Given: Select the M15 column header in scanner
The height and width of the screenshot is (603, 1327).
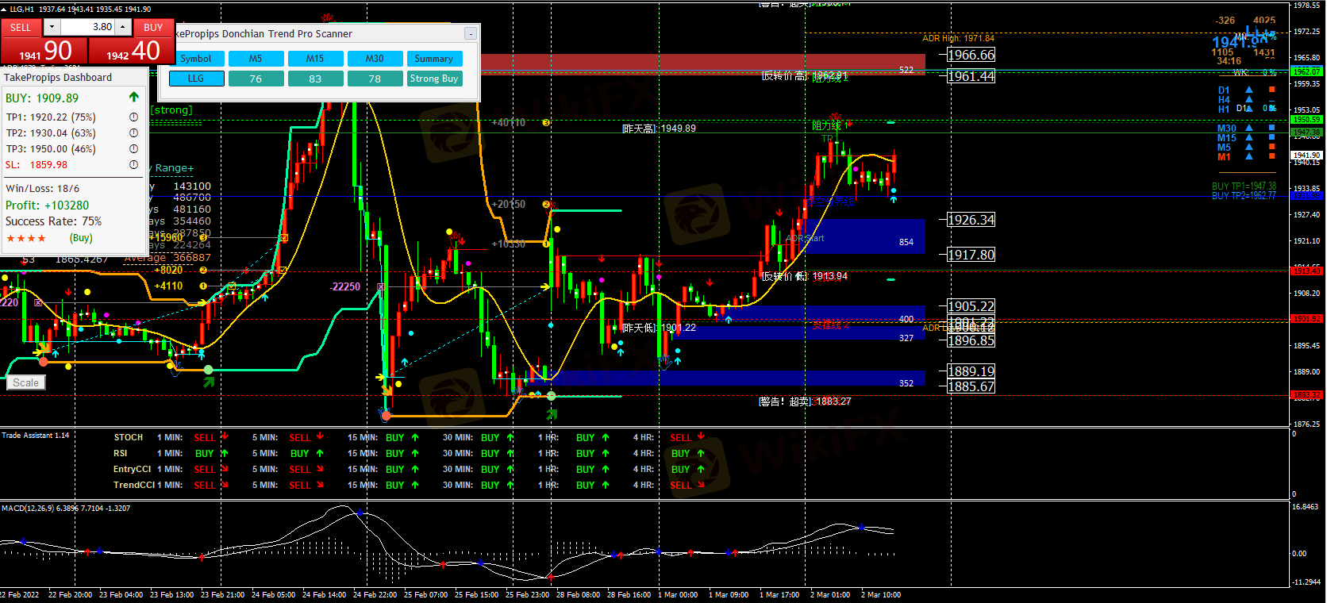Looking at the screenshot, I should pos(315,59).
